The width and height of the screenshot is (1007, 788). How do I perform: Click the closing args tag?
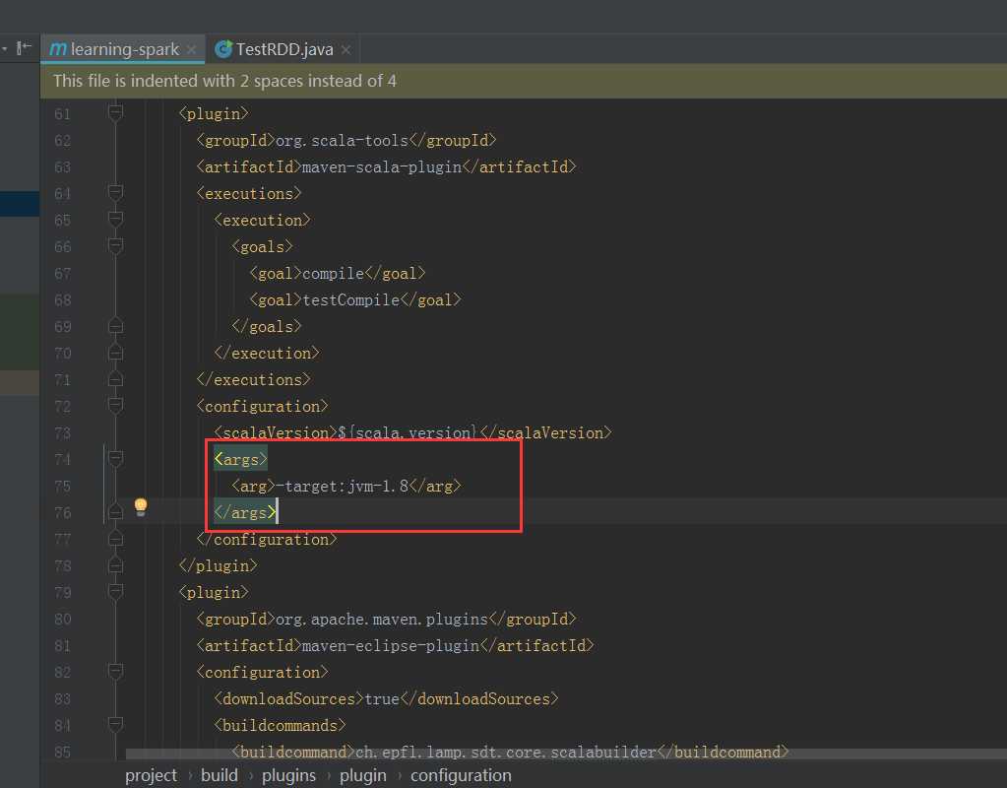[x=245, y=512]
